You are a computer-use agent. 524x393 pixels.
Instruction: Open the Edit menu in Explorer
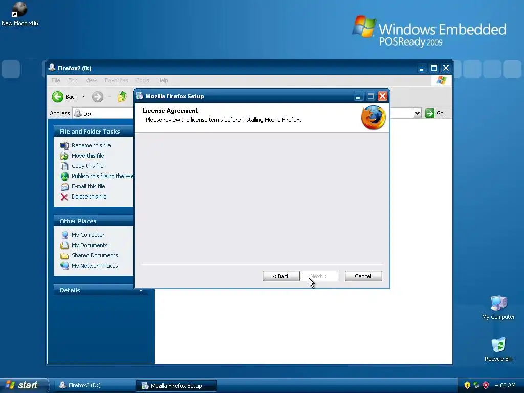click(x=73, y=80)
